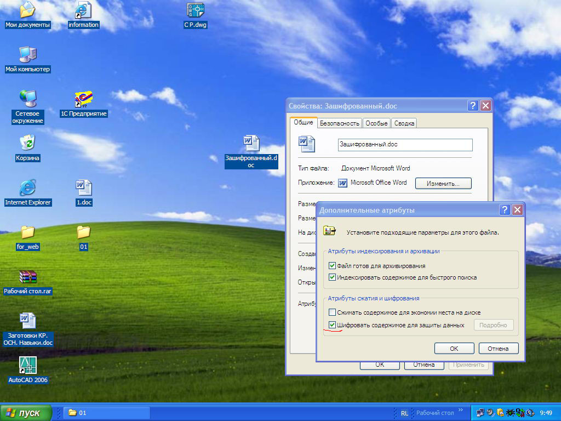Select the Корзина recycle bin icon

(x=27, y=143)
